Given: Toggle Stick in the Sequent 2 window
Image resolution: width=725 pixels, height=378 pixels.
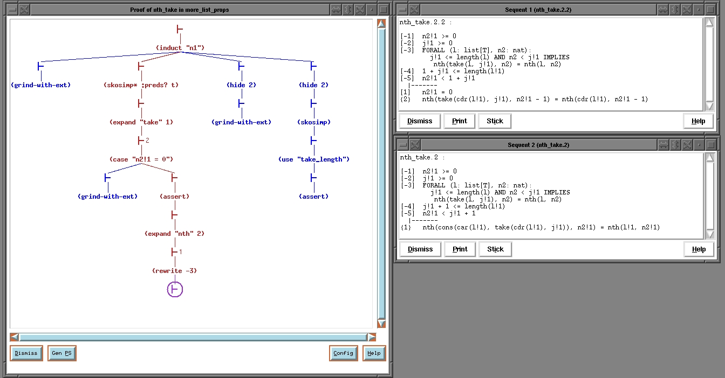Looking at the screenshot, I should click(x=495, y=249).
